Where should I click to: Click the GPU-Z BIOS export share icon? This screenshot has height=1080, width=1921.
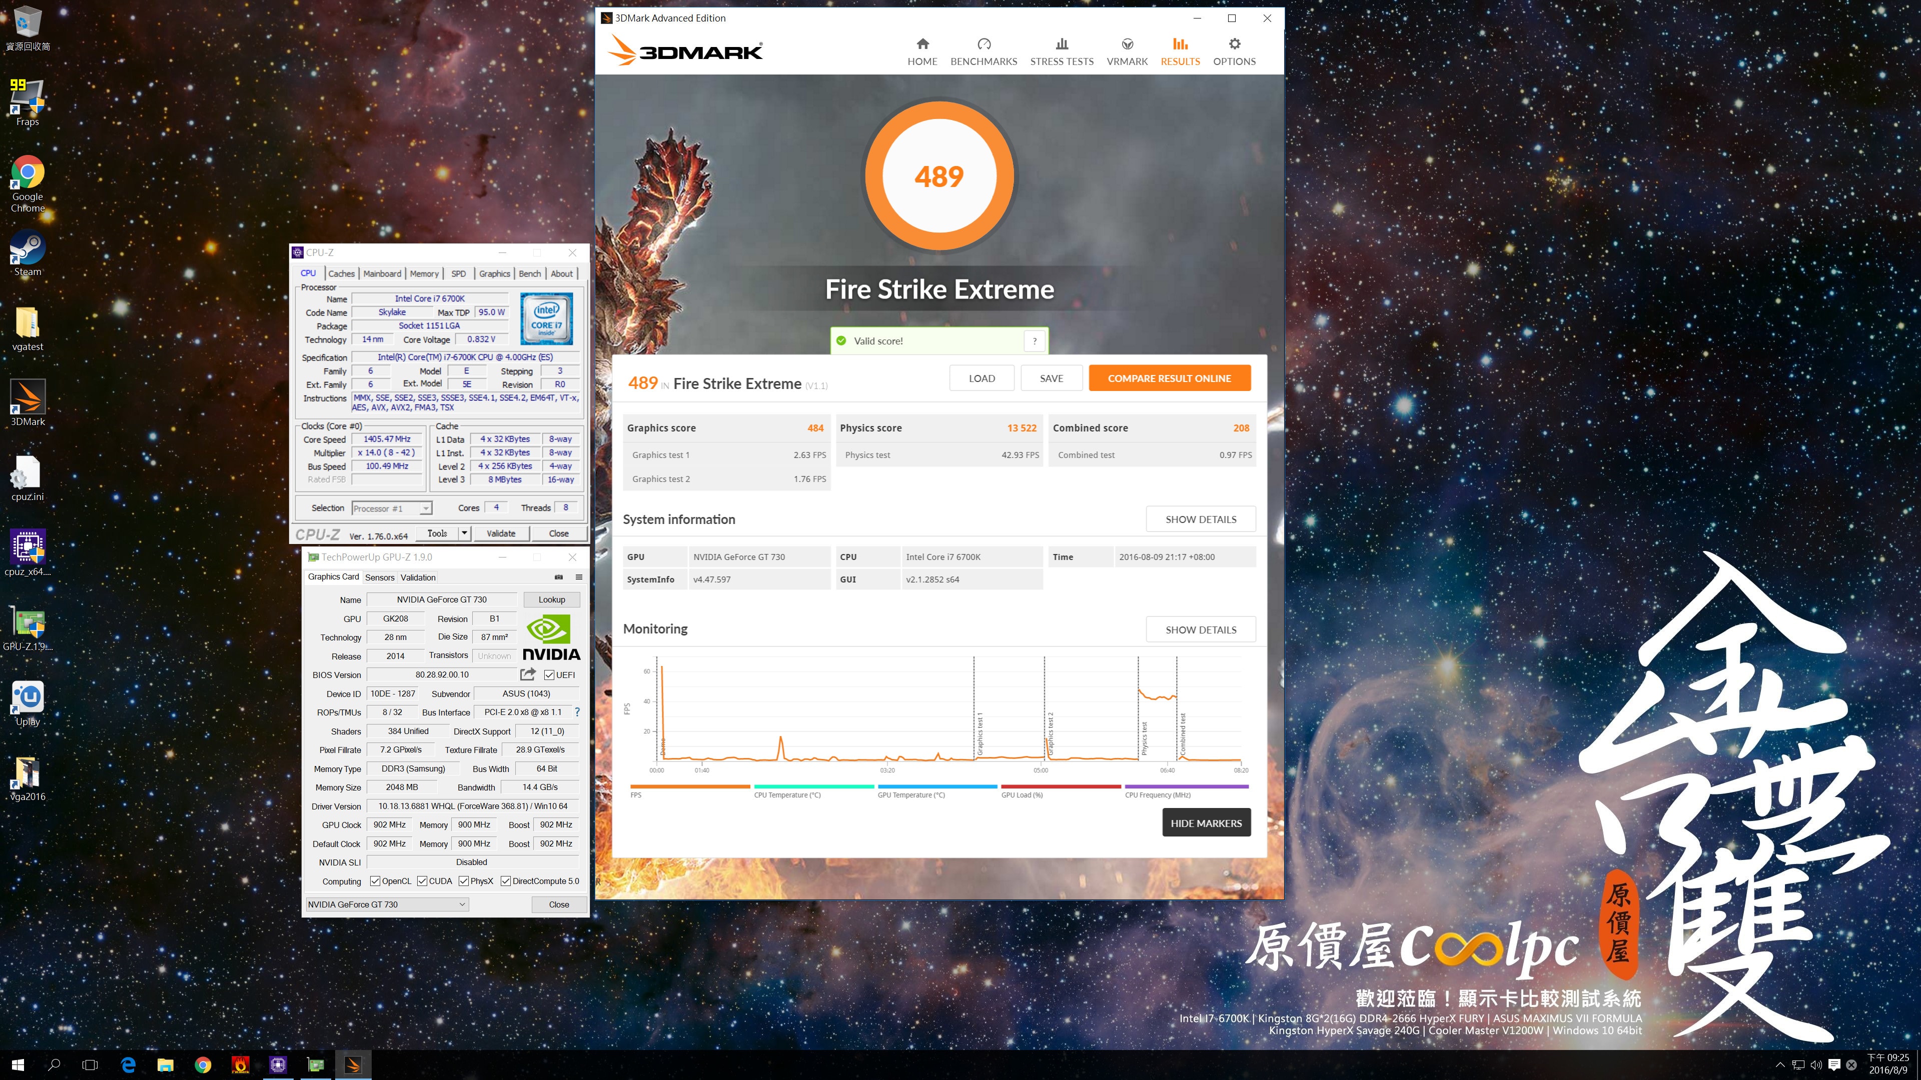coord(528,674)
